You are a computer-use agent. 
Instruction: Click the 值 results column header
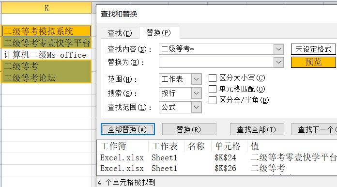[292, 146]
